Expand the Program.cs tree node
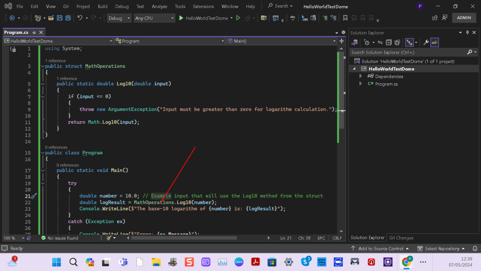This screenshot has width=481, height=271. [361, 83]
